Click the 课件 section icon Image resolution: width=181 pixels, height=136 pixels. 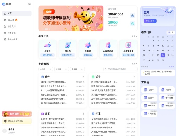pyautogui.click(x=42, y=77)
